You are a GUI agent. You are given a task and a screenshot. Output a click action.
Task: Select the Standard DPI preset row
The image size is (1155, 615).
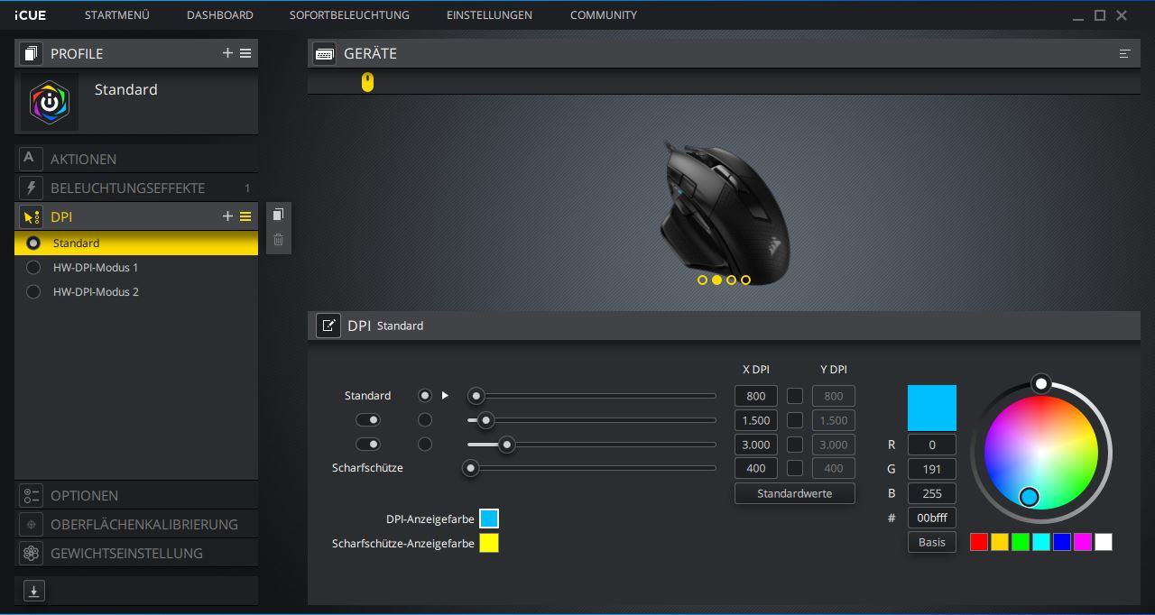[136, 243]
